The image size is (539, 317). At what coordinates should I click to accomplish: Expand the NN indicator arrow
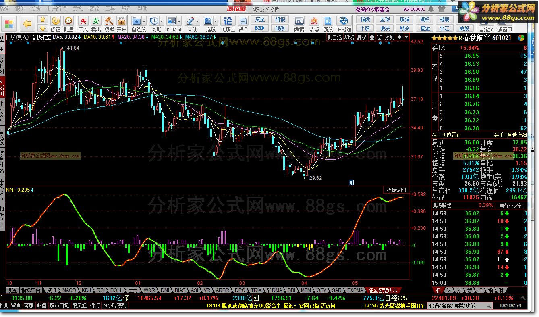pos(32,190)
